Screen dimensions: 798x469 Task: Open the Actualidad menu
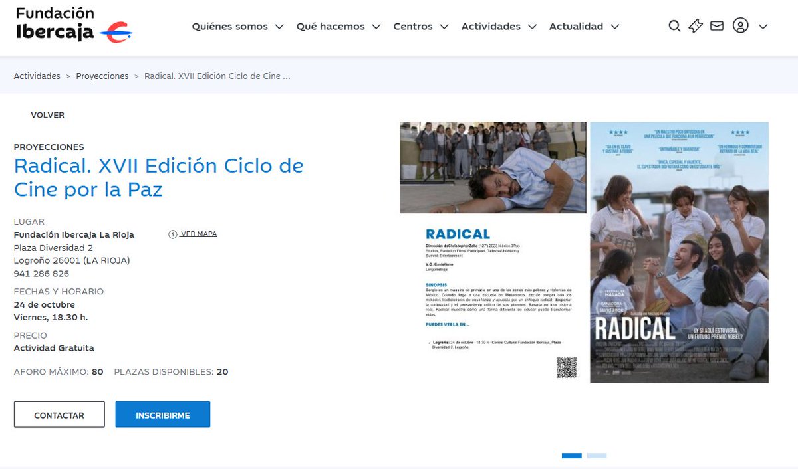click(575, 26)
